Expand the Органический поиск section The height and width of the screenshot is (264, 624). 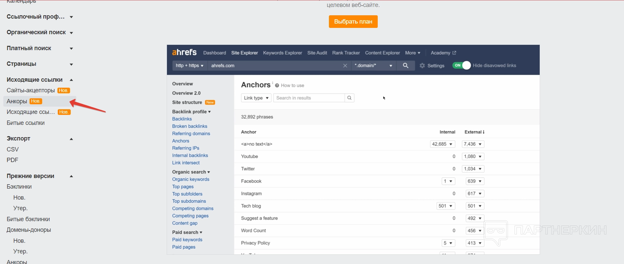(x=71, y=33)
